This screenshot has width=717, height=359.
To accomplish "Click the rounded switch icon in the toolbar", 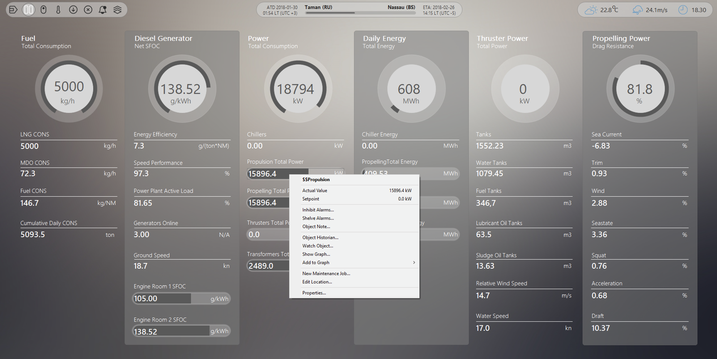I will click(x=44, y=10).
